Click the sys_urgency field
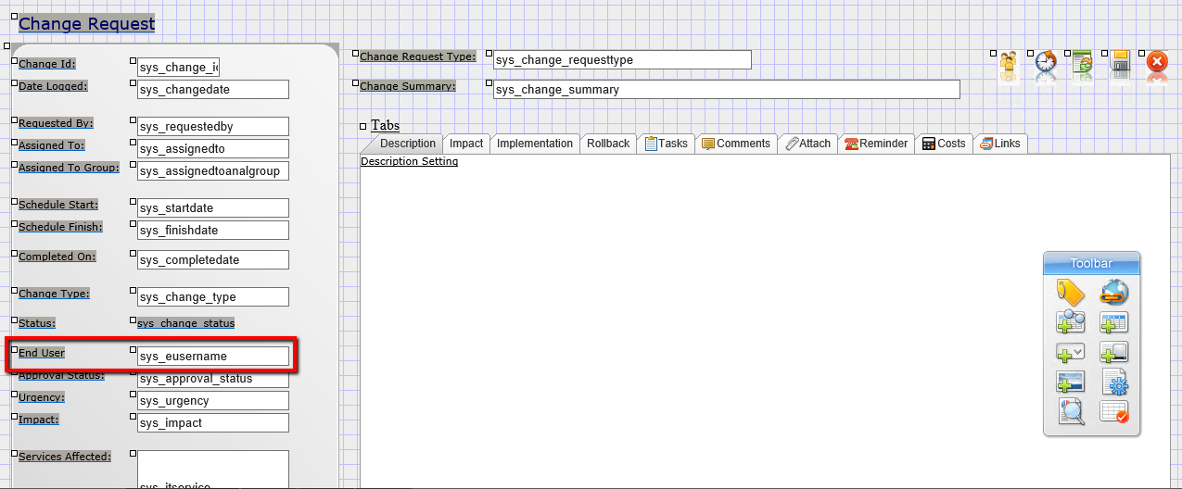 [213, 401]
